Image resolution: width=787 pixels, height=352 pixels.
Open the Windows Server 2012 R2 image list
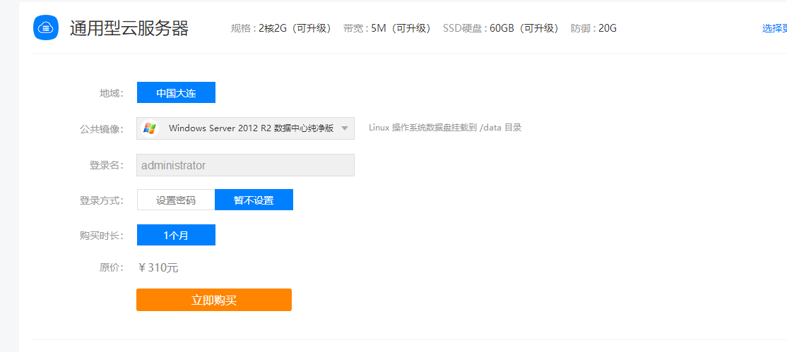pyautogui.click(x=251, y=128)
